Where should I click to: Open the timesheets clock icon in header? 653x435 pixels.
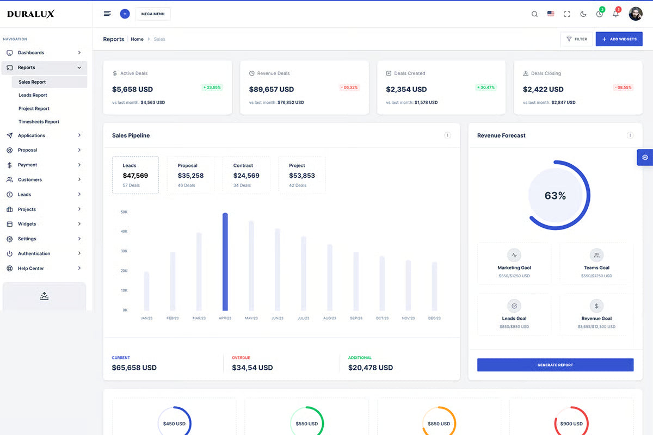tap(599, 14)
